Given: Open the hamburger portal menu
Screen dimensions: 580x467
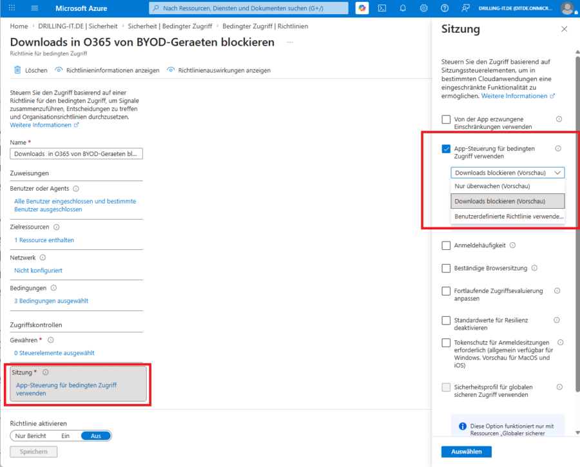Looking at the screenshot, I should point(34,8).
